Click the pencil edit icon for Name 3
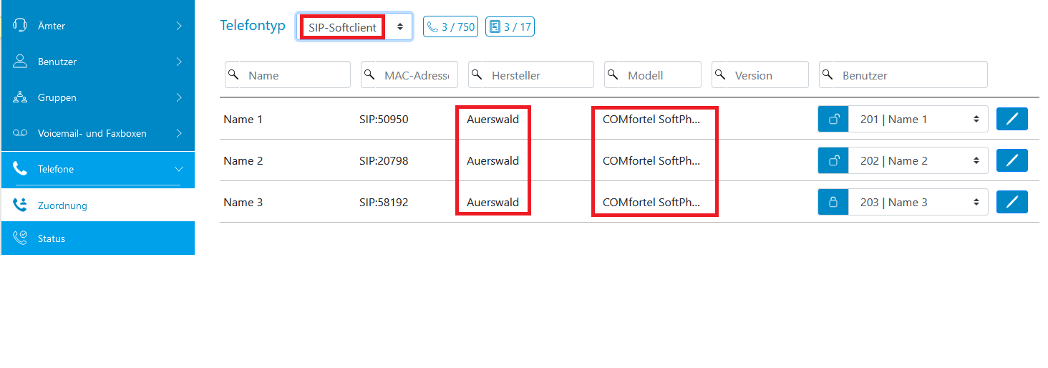1048x368 pixels. coord(1011,202)
